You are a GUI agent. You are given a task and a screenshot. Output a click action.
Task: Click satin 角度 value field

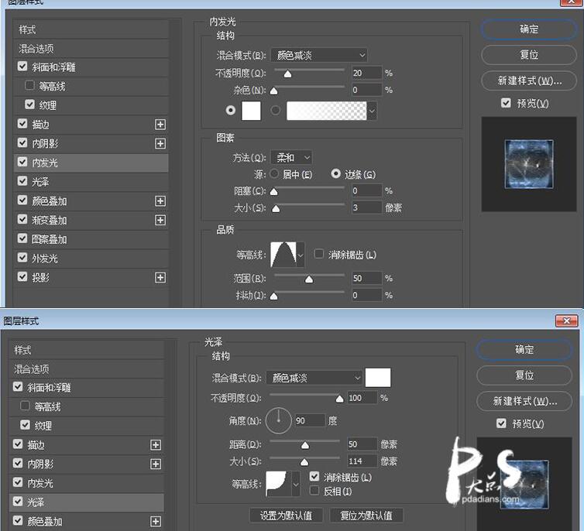(x=310, y=421)
